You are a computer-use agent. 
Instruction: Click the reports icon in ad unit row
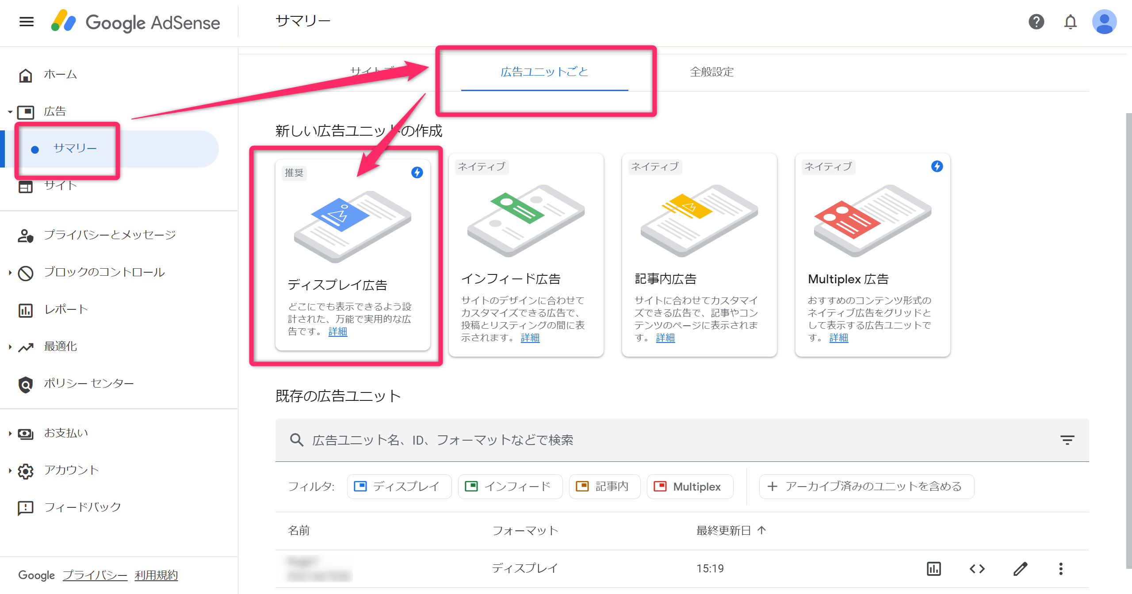tap(933, 568)
